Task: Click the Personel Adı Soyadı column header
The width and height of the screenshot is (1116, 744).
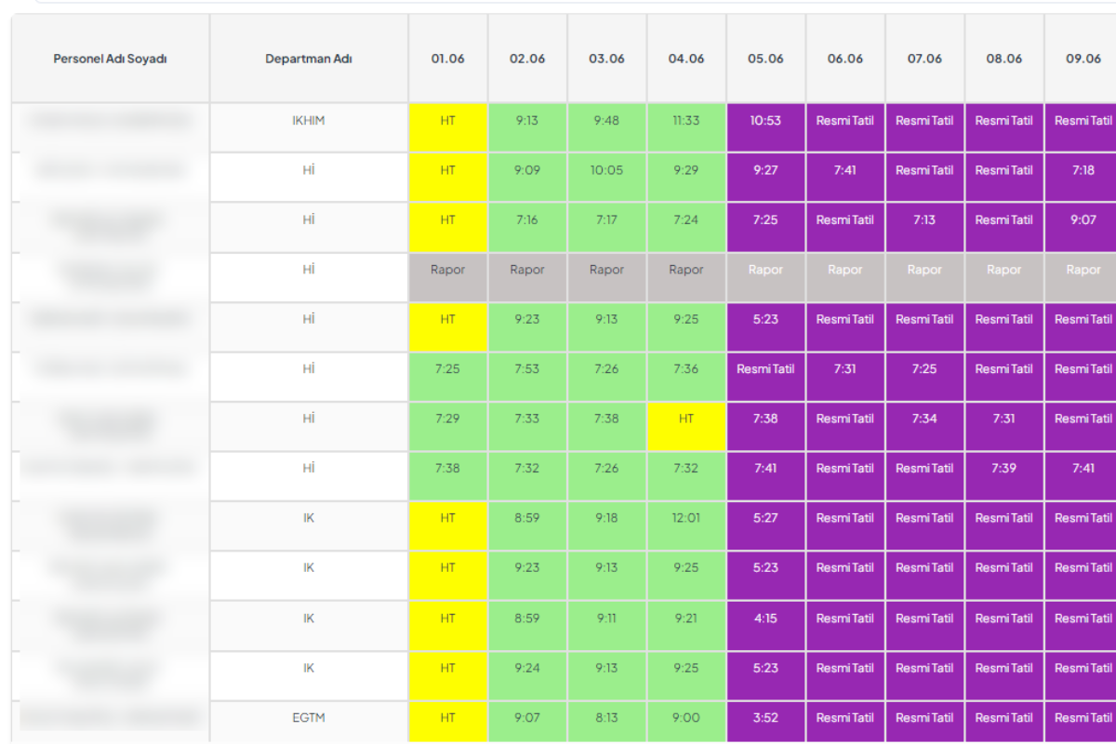Action: click(110, 59)
